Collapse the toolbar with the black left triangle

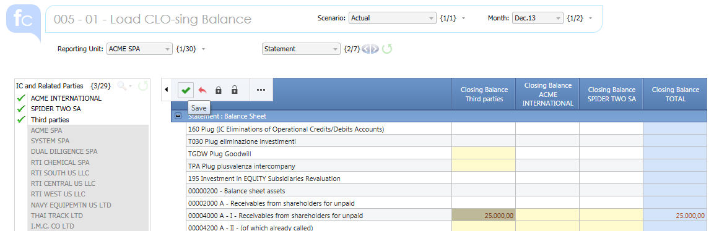166,90
